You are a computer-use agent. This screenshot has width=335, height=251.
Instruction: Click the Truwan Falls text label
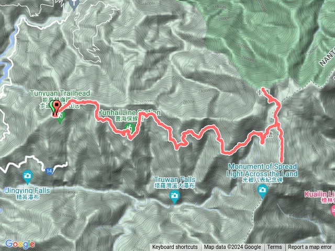(174, 179)
